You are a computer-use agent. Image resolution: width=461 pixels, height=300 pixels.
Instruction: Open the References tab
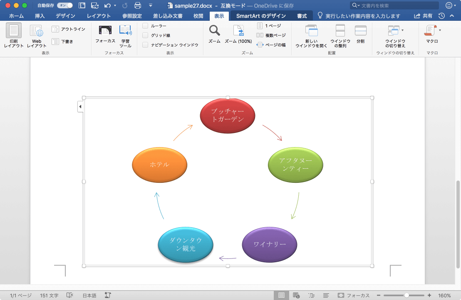132,16
